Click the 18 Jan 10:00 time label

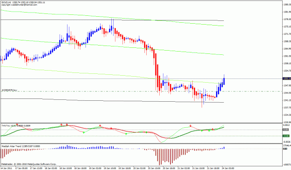(66, 168)
